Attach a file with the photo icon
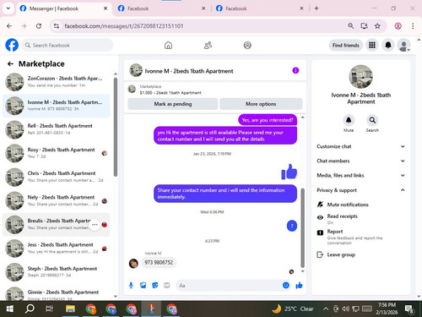This screenshot has width=422, height=317. (143, 286)
